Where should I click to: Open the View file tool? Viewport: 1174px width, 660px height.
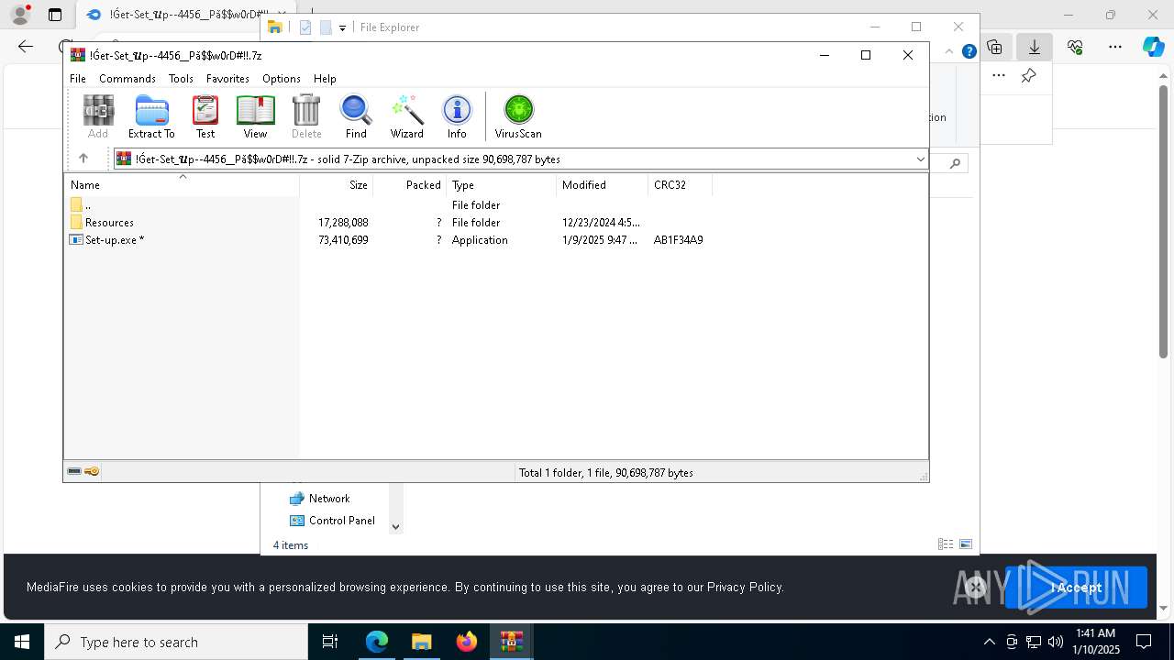click(255, 116)
